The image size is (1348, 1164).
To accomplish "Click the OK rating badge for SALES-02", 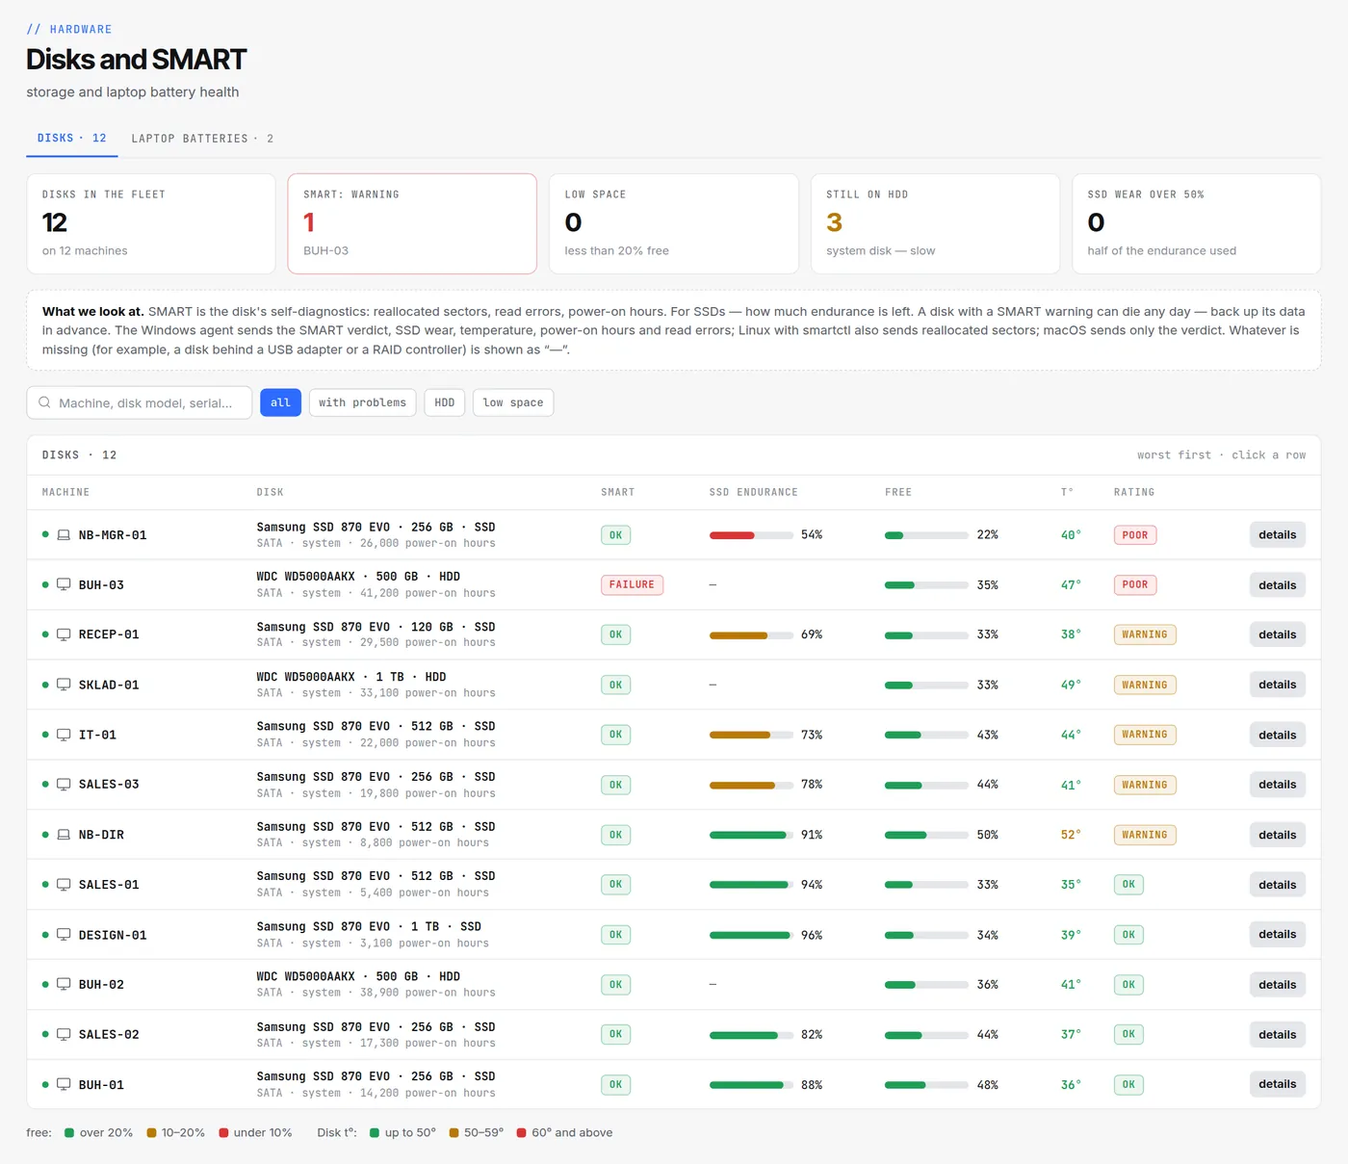I will pyautogui.click(x=1128, y=1034).
